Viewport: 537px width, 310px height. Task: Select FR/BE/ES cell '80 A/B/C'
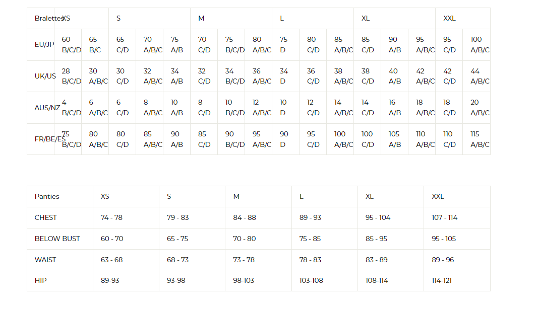(x=95, y=139)
